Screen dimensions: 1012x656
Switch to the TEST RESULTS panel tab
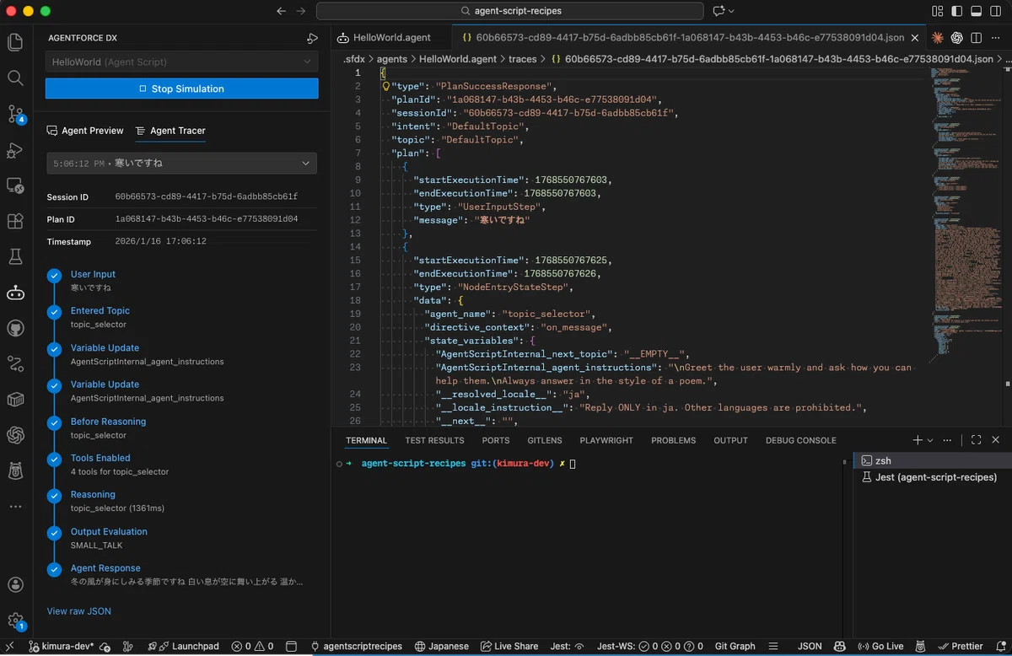(x=434, y=440)
